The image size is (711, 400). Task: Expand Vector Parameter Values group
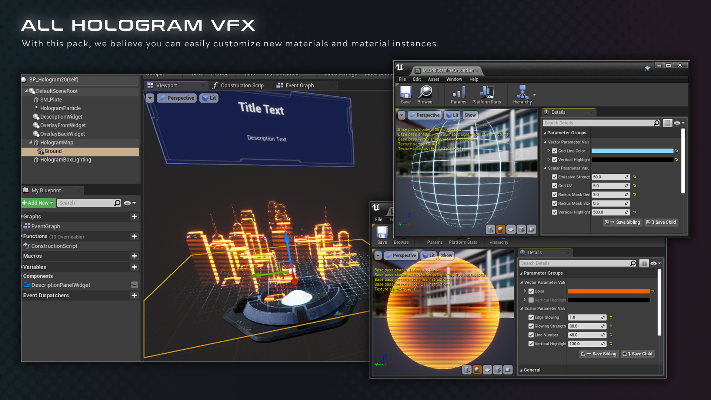(521, 282)
